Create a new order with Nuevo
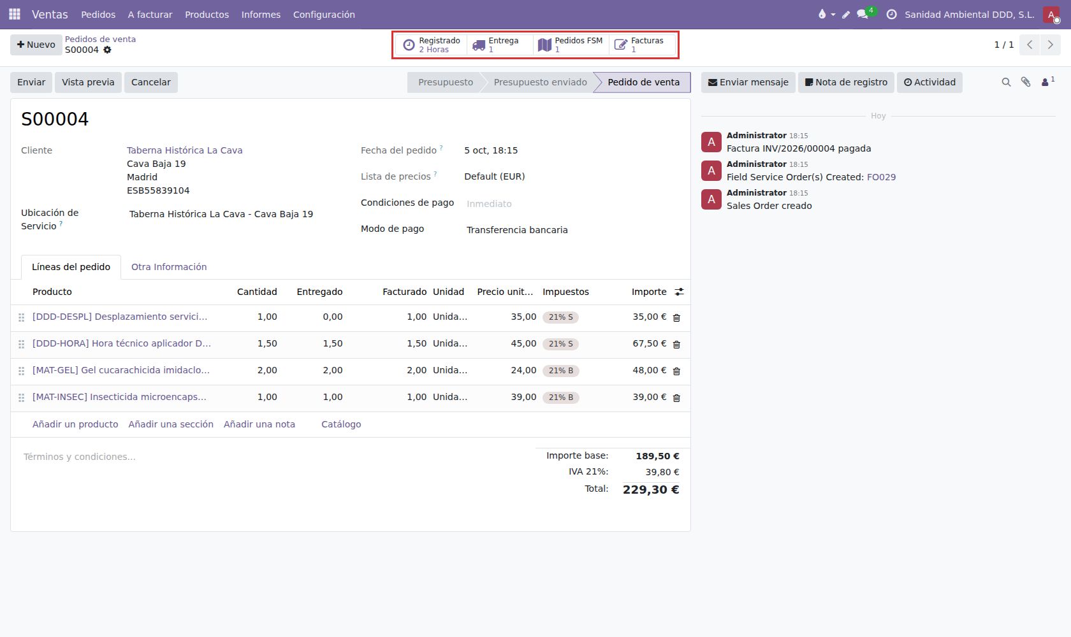This screenshot has height=637, width=1071. (x=36, y=45)
